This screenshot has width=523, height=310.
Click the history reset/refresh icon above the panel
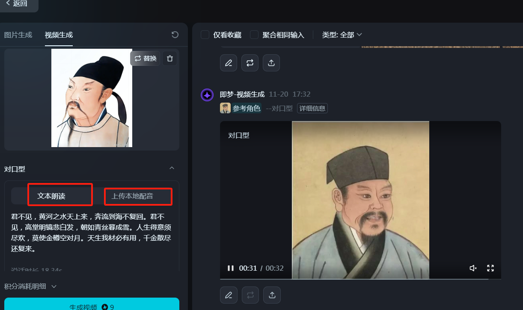(175, 35)
